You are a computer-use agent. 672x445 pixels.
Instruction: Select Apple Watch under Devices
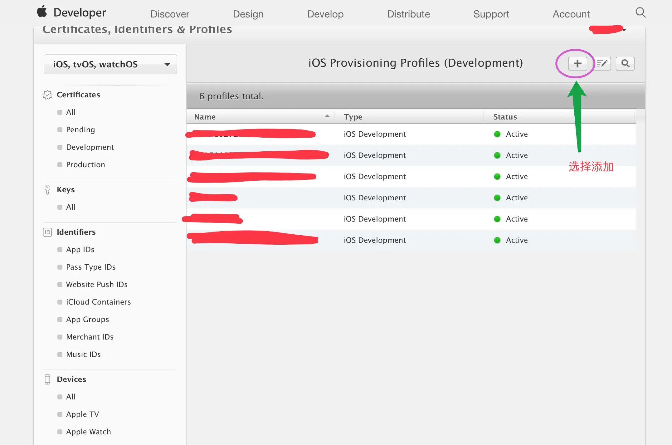click(89, 432)
